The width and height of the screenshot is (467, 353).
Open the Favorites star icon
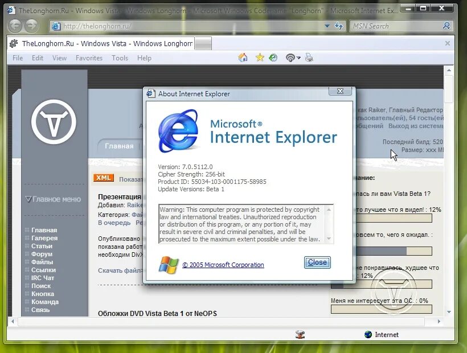click(260, 58)
